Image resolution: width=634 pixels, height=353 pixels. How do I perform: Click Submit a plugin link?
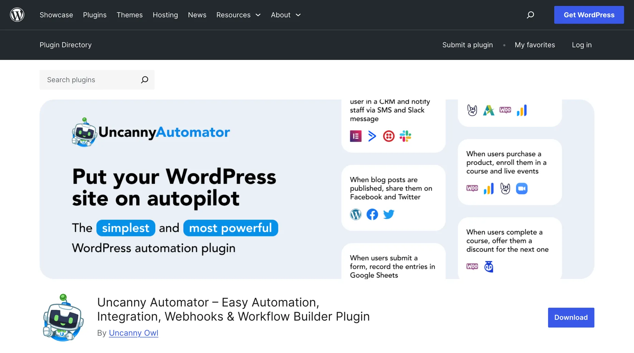click(x=468, y=45)
